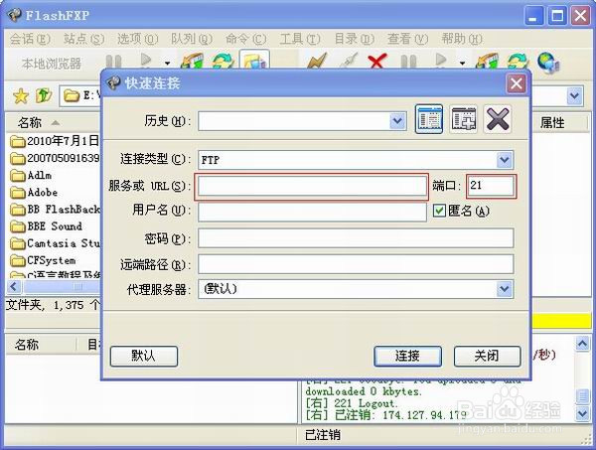The image size is (596, 450).
Task: Click the lightning bolt connect icon
Action: point(317,61)
